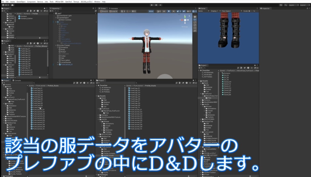The image size is (311, 177).
Task: Click add plus in FoxPunch Project panel
Action: (x=200, y=68)
